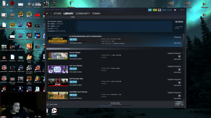
Task: Click the DOWNLOADING progress bar at the bottom
Action: tap(115, 106)
